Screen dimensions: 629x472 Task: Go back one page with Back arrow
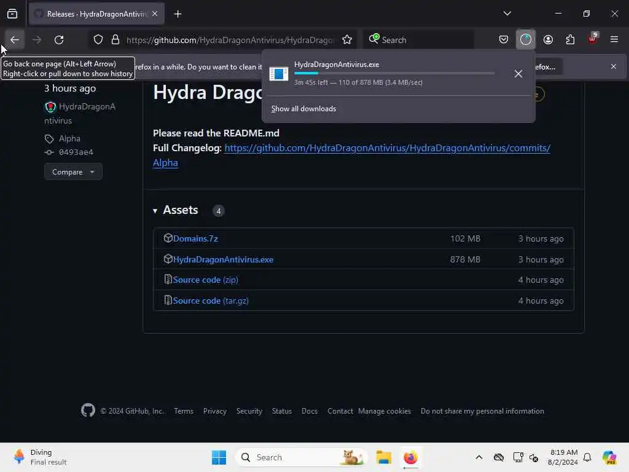click(x=15, y=40)
